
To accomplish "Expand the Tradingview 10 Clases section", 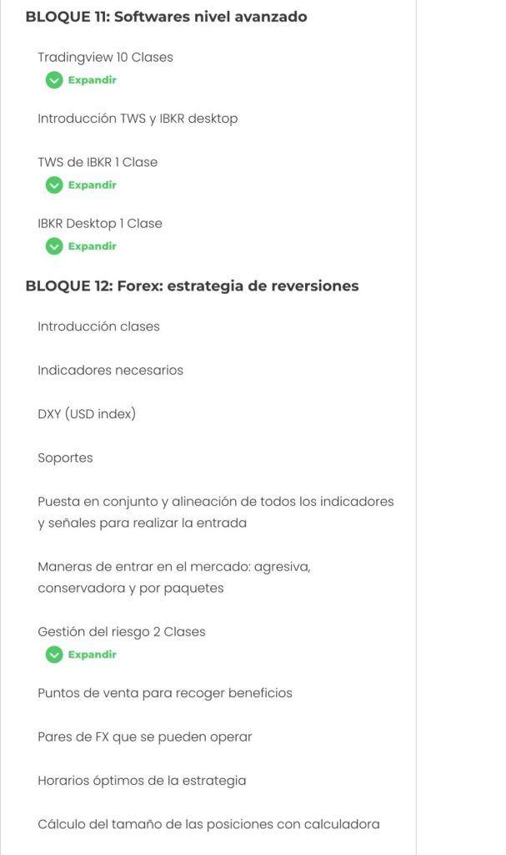I will pos(92,80).
